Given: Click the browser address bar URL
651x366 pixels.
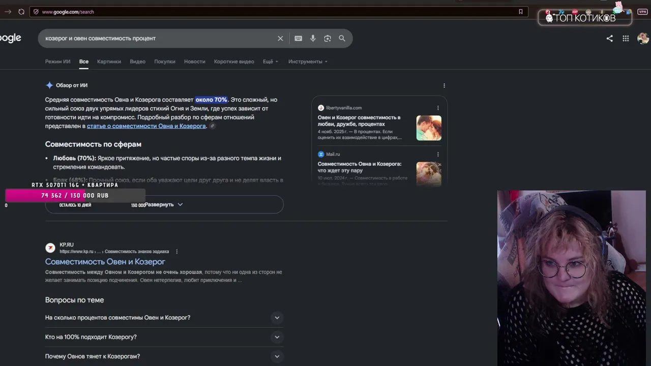Looking at the screenshot, I should click(68, 12).
